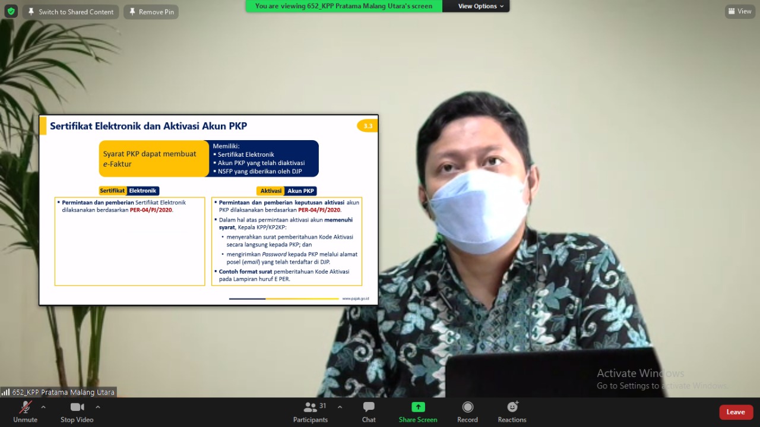Screen dimensions: 760x427
Task: Click the signal strength bars icon
Action: pos(6,393)
